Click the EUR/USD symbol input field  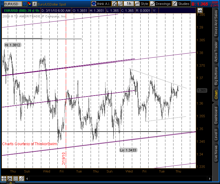(x=13, y=4)
